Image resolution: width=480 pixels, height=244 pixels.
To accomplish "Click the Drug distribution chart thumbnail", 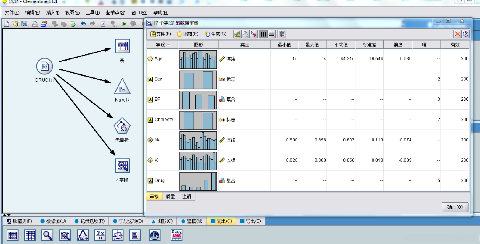I will point(198,181).
